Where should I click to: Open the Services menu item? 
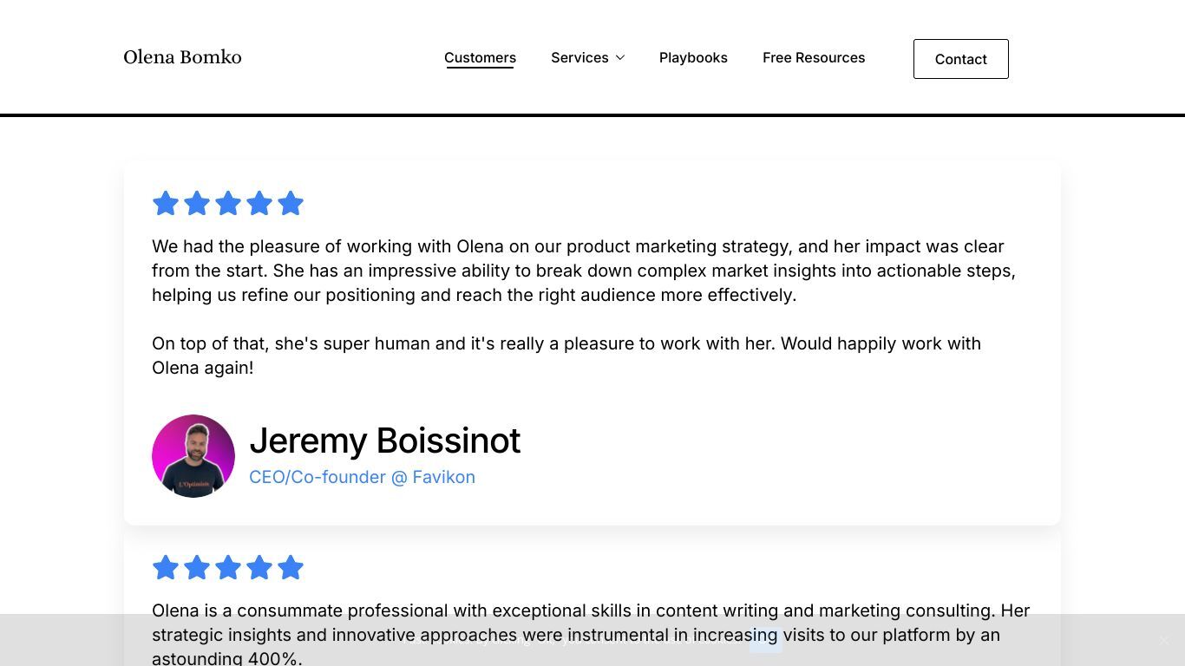(x=579, y=57)
